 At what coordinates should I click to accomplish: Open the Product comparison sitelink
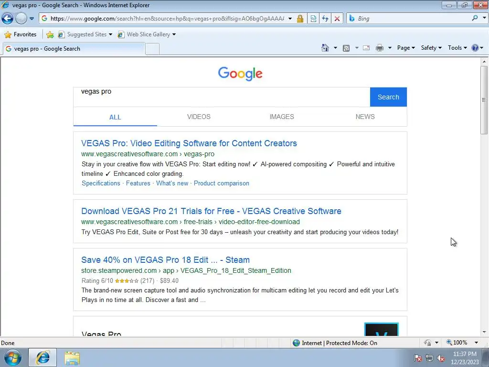coord(222,183)
